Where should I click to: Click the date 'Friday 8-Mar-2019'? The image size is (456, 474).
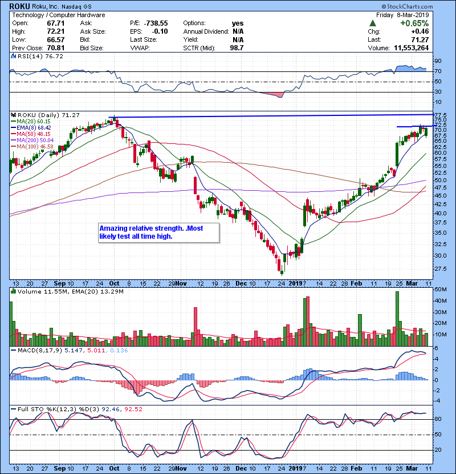(x=402, y=15)
